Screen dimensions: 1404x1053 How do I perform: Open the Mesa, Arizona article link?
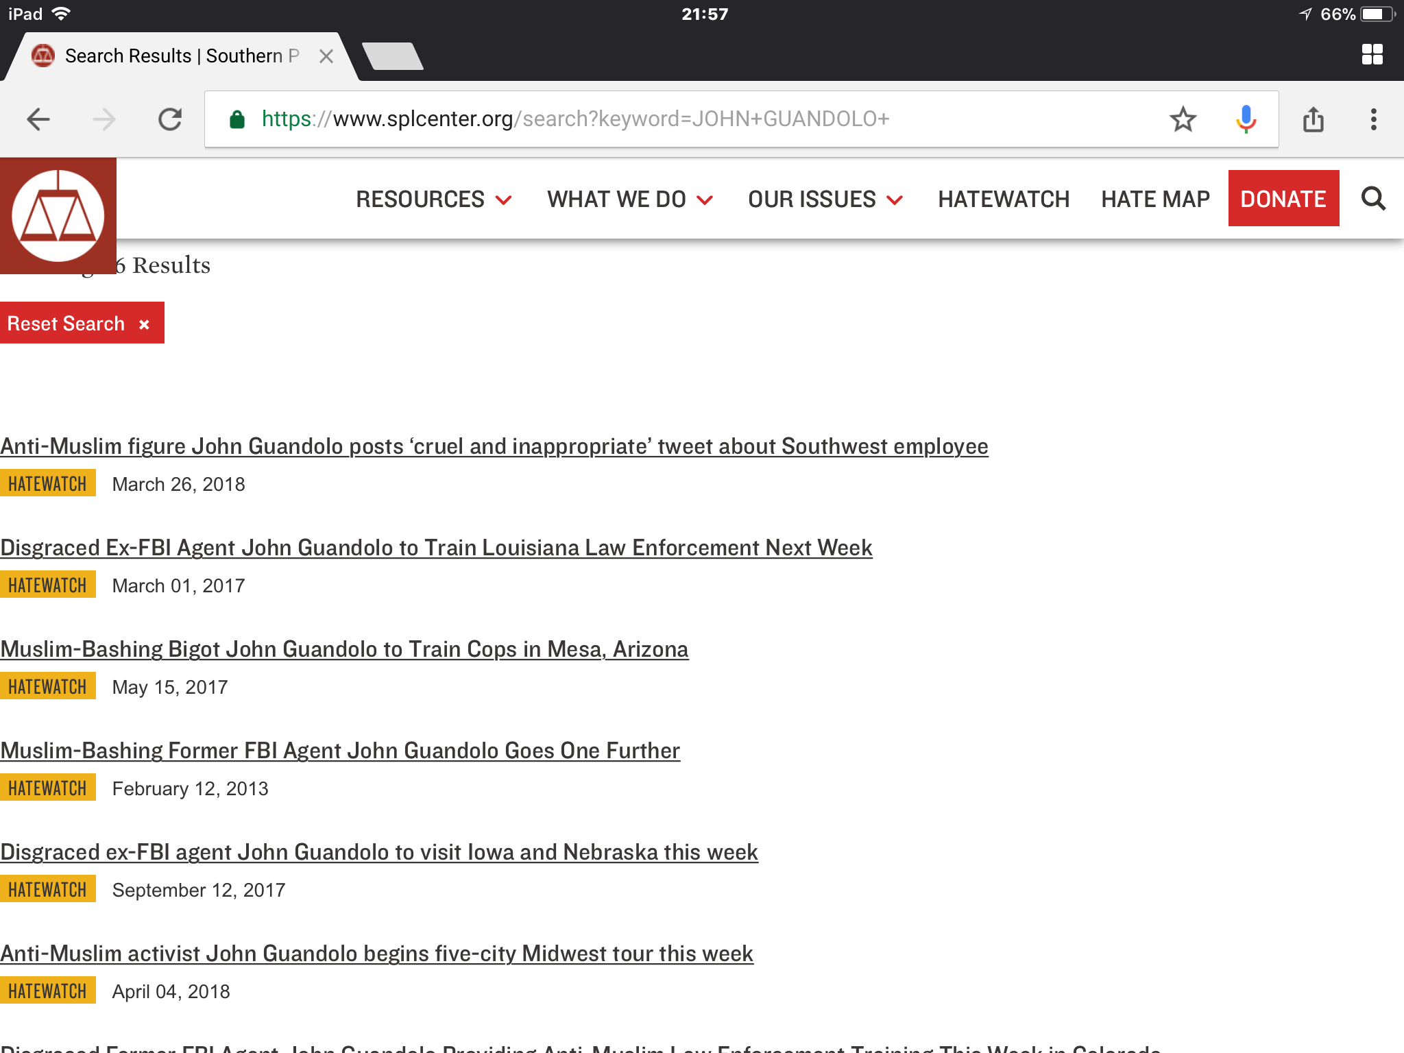point(344,649)
